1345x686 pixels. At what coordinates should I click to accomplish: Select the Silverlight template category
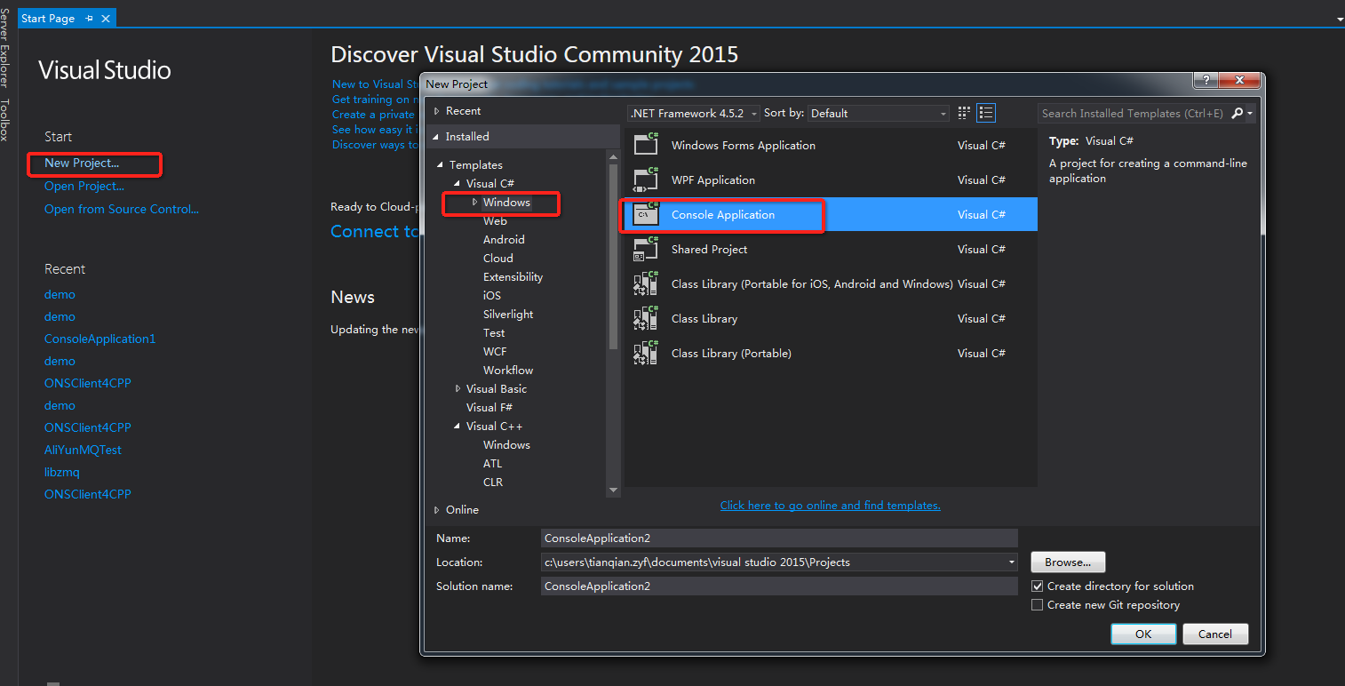pyautogui.click(x=508, y=315)
